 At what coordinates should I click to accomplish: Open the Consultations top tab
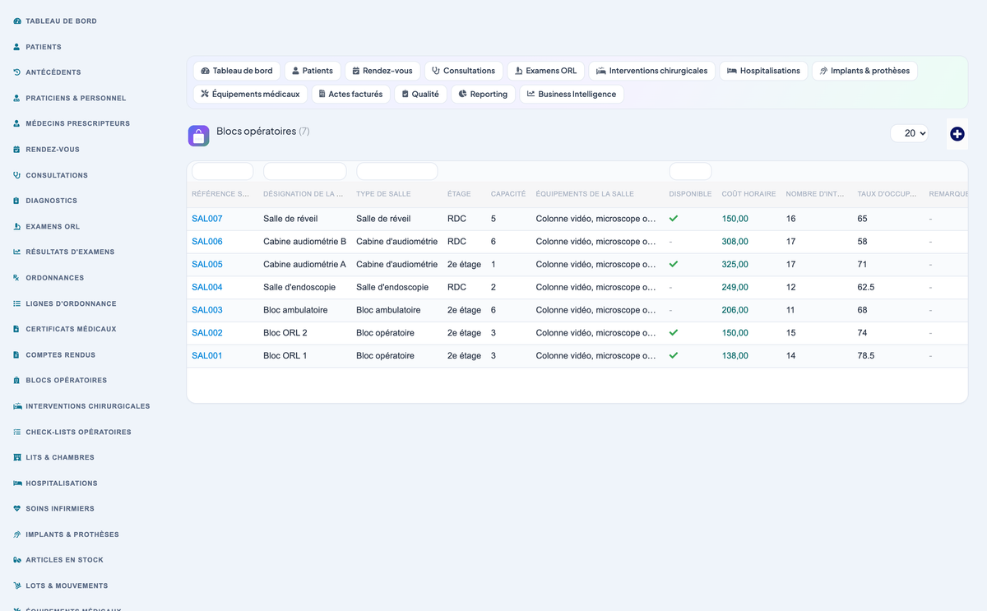pyautogui.click(x=464, y=71)
